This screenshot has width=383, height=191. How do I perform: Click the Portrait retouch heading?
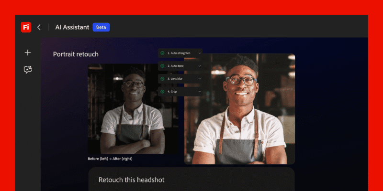(x=76, y=54)
